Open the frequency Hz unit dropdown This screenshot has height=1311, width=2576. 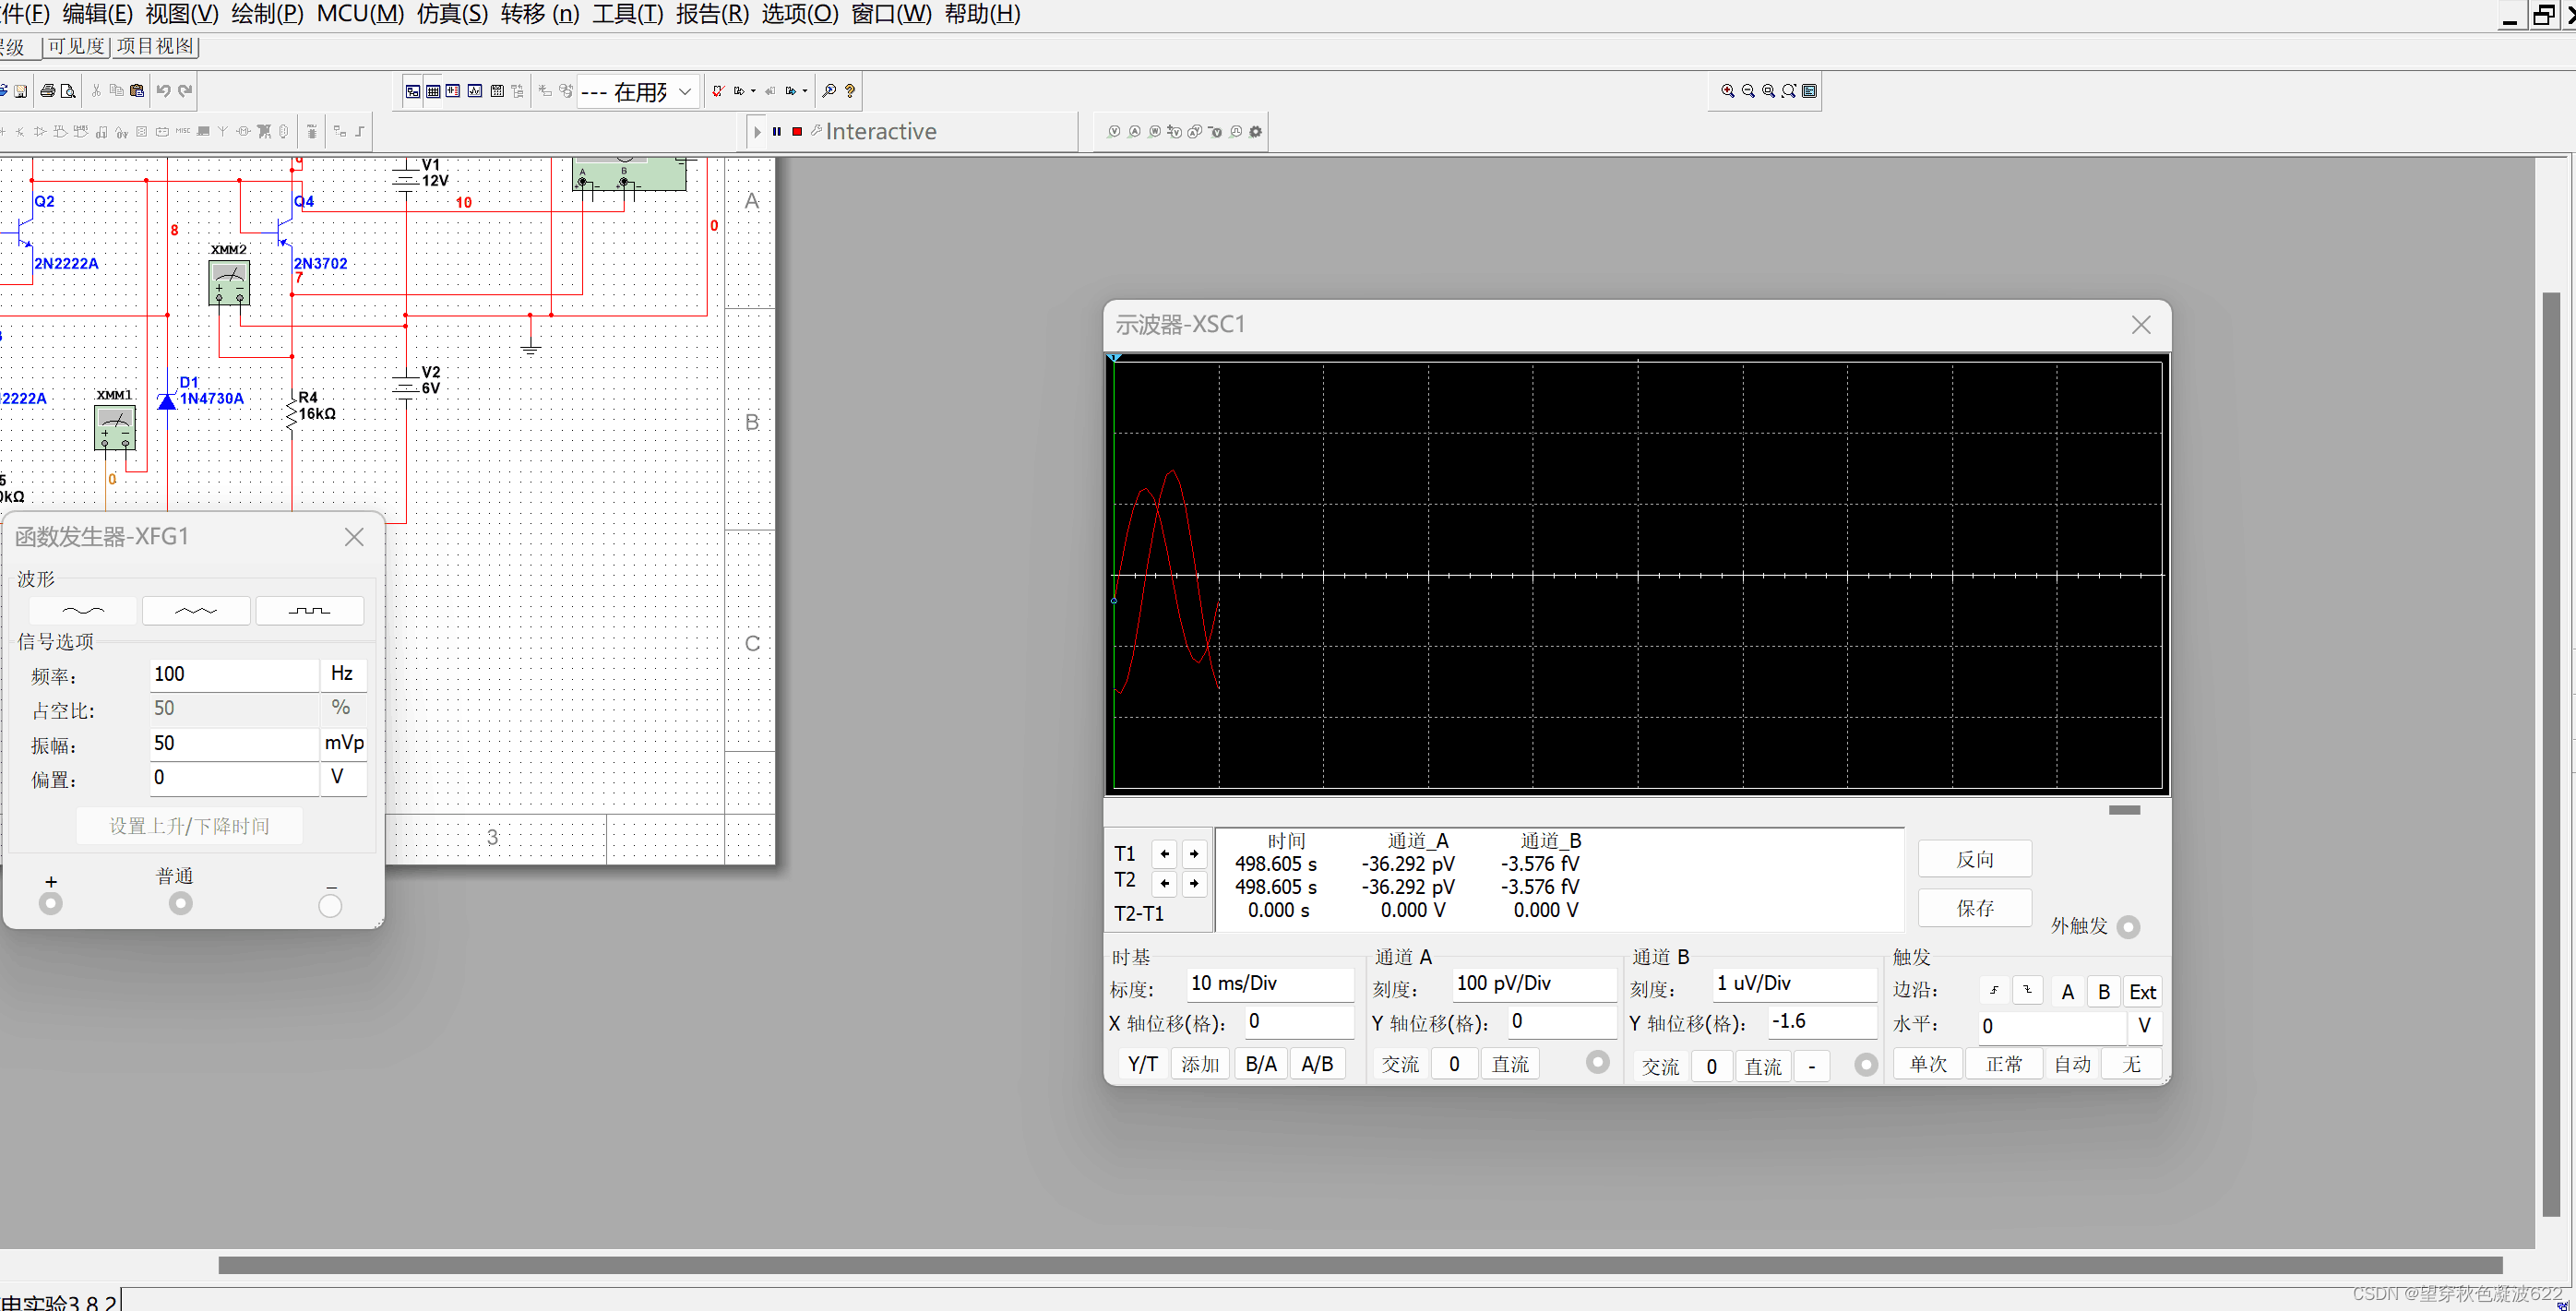tap(343, 674)
